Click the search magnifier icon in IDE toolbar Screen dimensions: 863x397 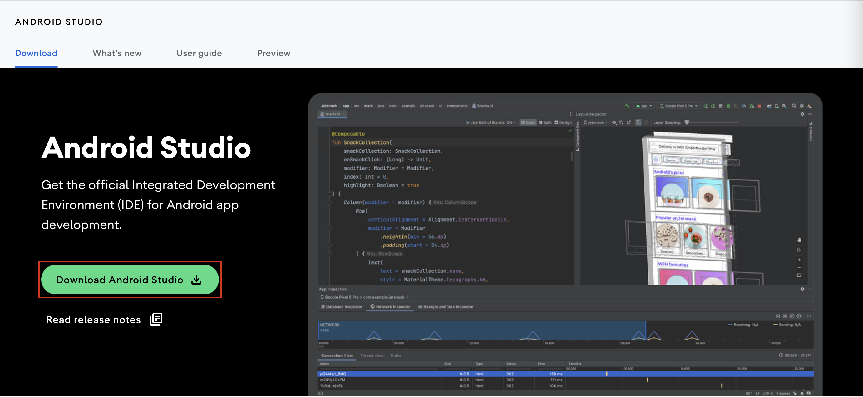point(794,106)
